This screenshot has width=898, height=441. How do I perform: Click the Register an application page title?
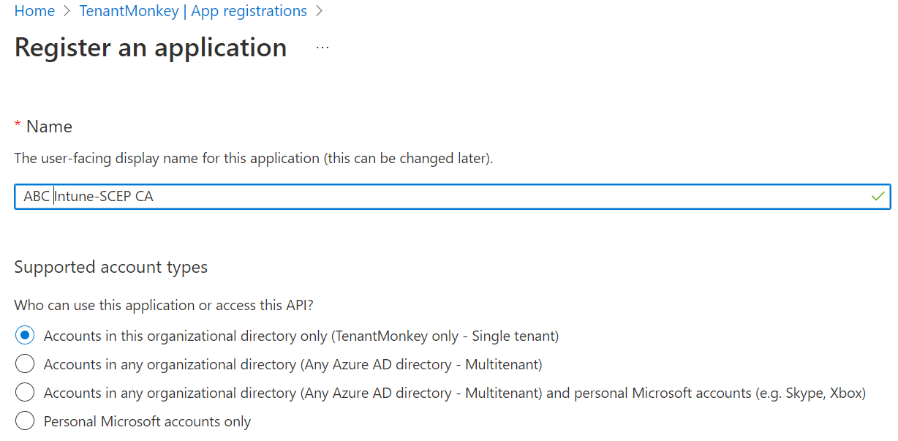coord(151,48)
